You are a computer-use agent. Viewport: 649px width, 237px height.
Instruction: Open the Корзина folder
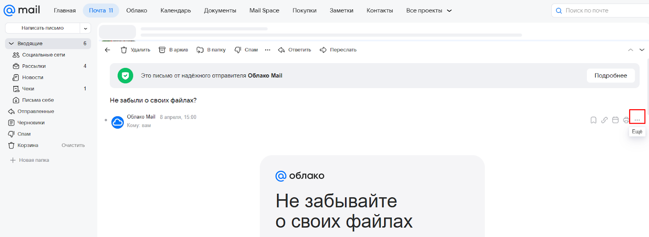pyautogui.click(x=28, y=145)
